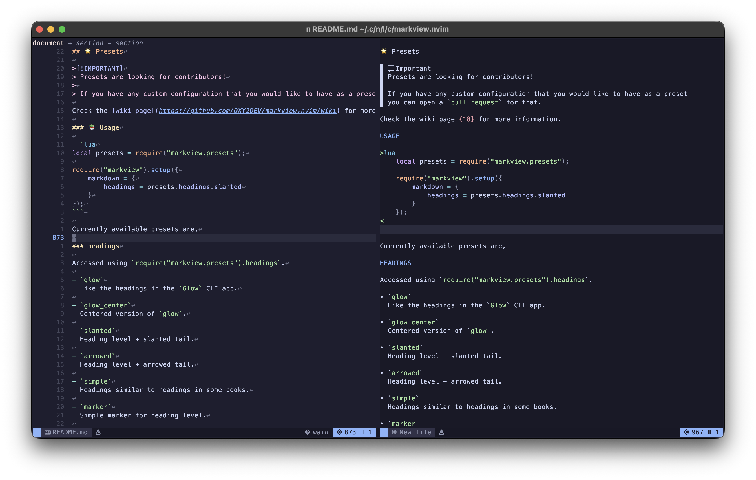
Task: Open the markview.nvim wiki URL link
Action: coord(247,111)
